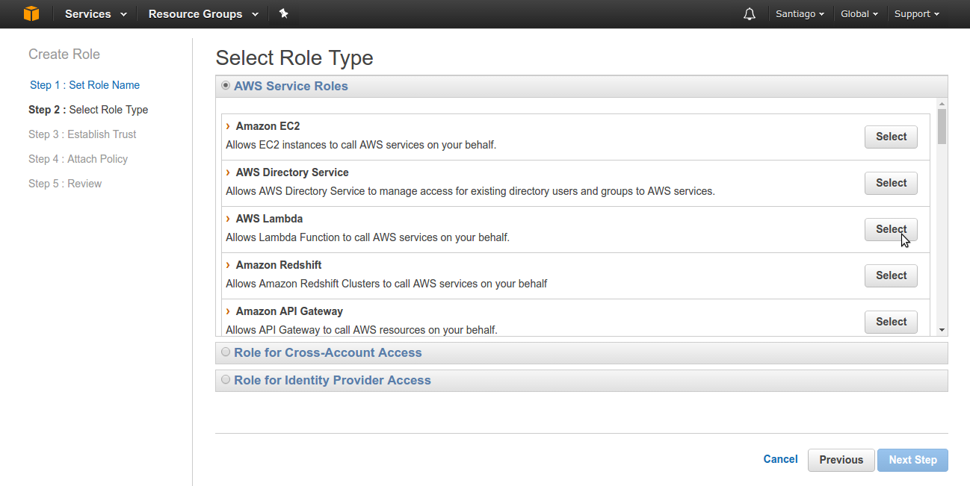Click Select button for Amazon Redshift
The width and height of the screenshot is (970, 486).
(x=891, y=275)
